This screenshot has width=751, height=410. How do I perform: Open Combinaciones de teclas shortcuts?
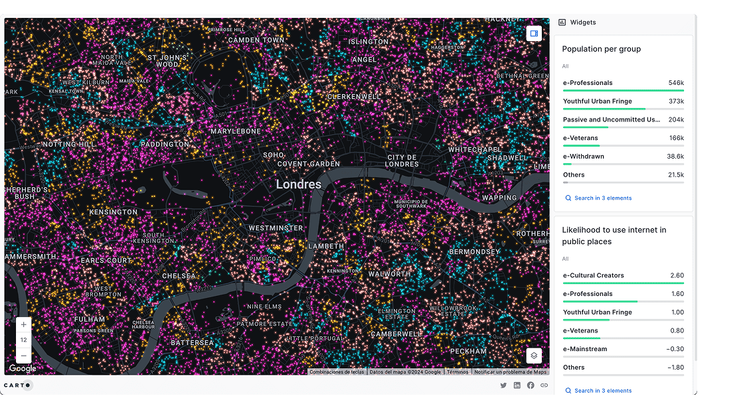point(337,372)
